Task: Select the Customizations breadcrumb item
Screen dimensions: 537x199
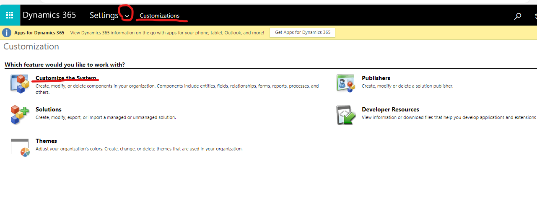Action: point(159,16)
